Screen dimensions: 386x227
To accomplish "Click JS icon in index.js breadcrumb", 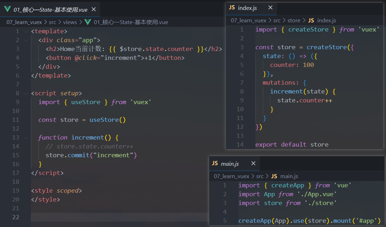I will 311,21.
